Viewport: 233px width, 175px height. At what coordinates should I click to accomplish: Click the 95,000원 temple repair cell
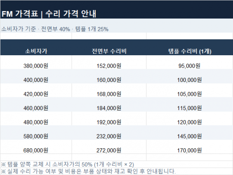[x=190, y=62]
